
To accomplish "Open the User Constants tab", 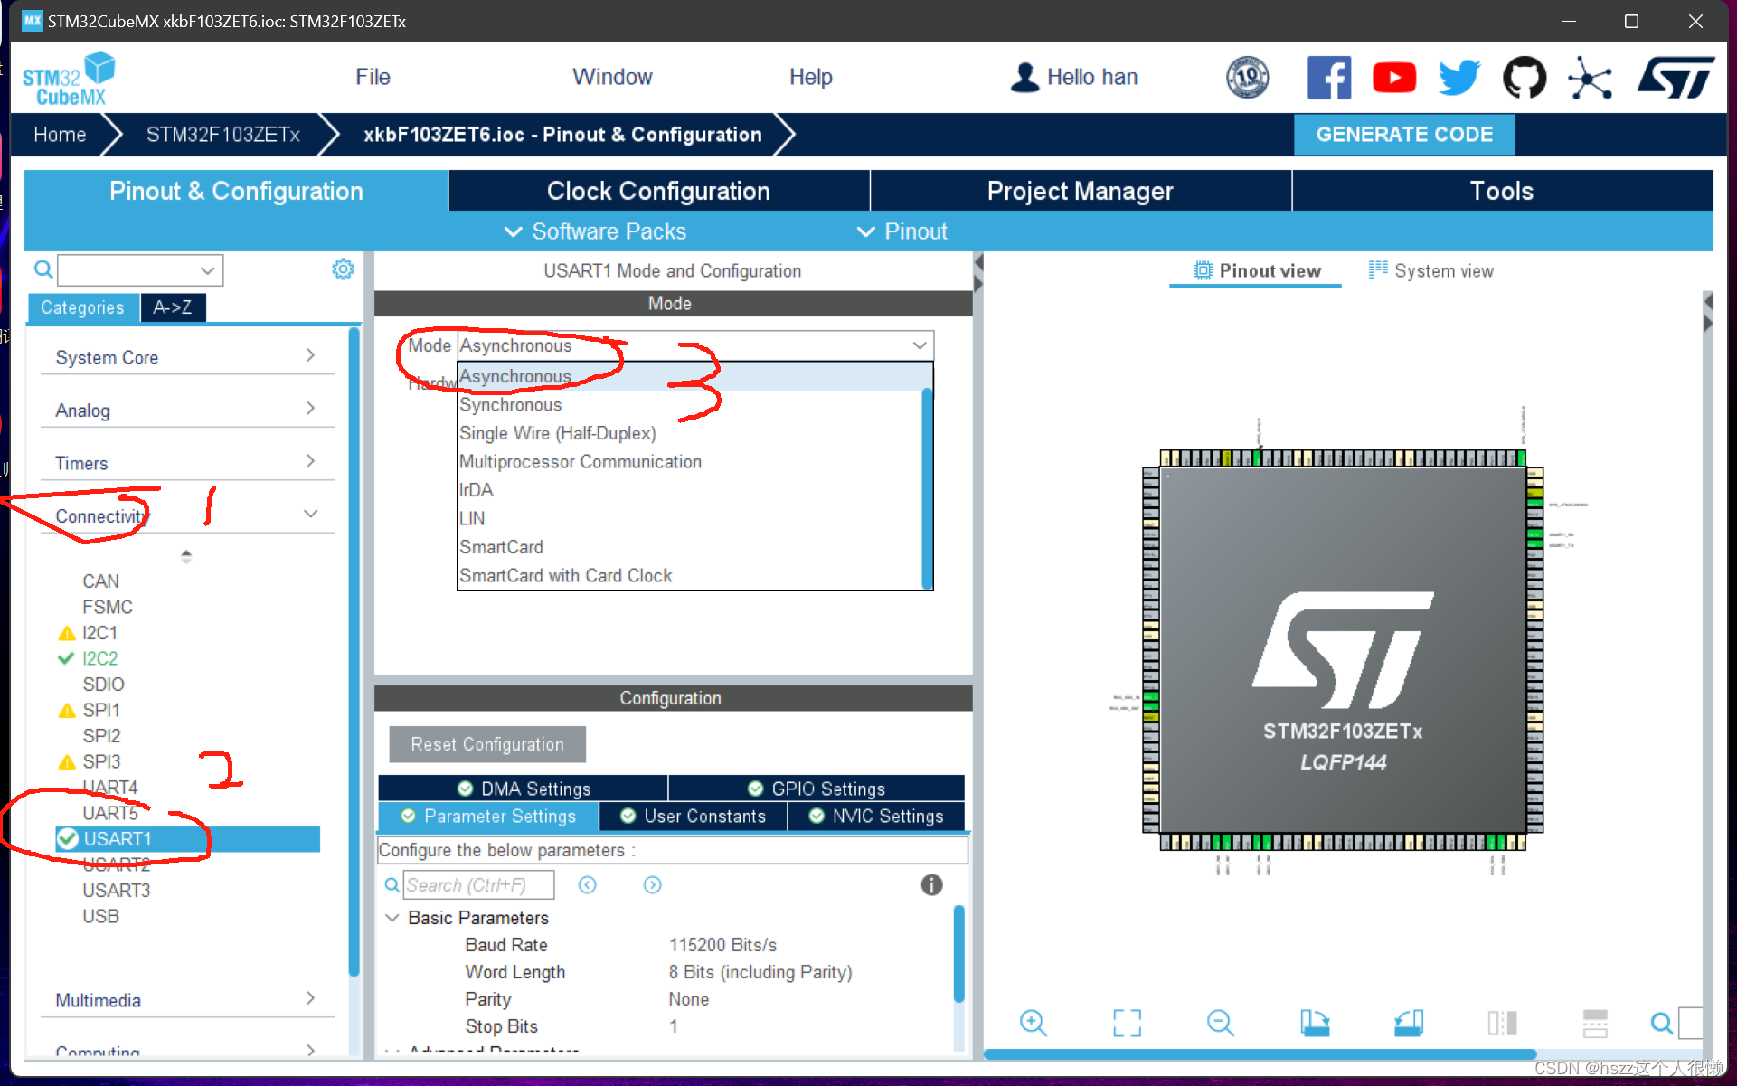I will point(693,816).
